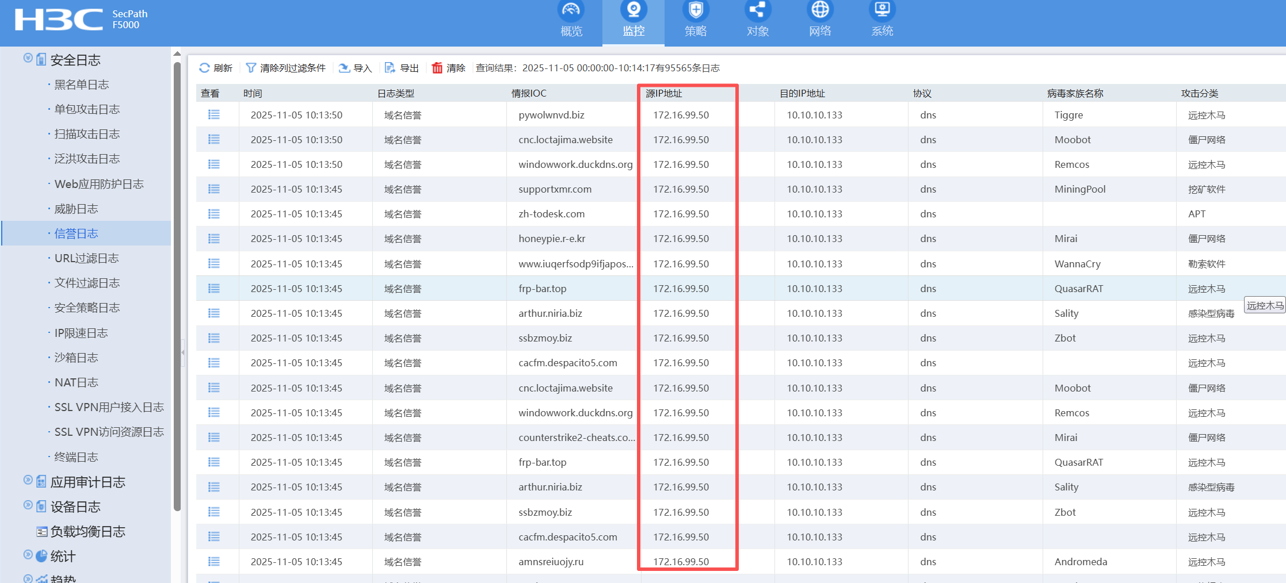This screenshot has height=583, width=1286.
Task: Open detail icon for supportxmr.com log row
Action: point(214,189)
